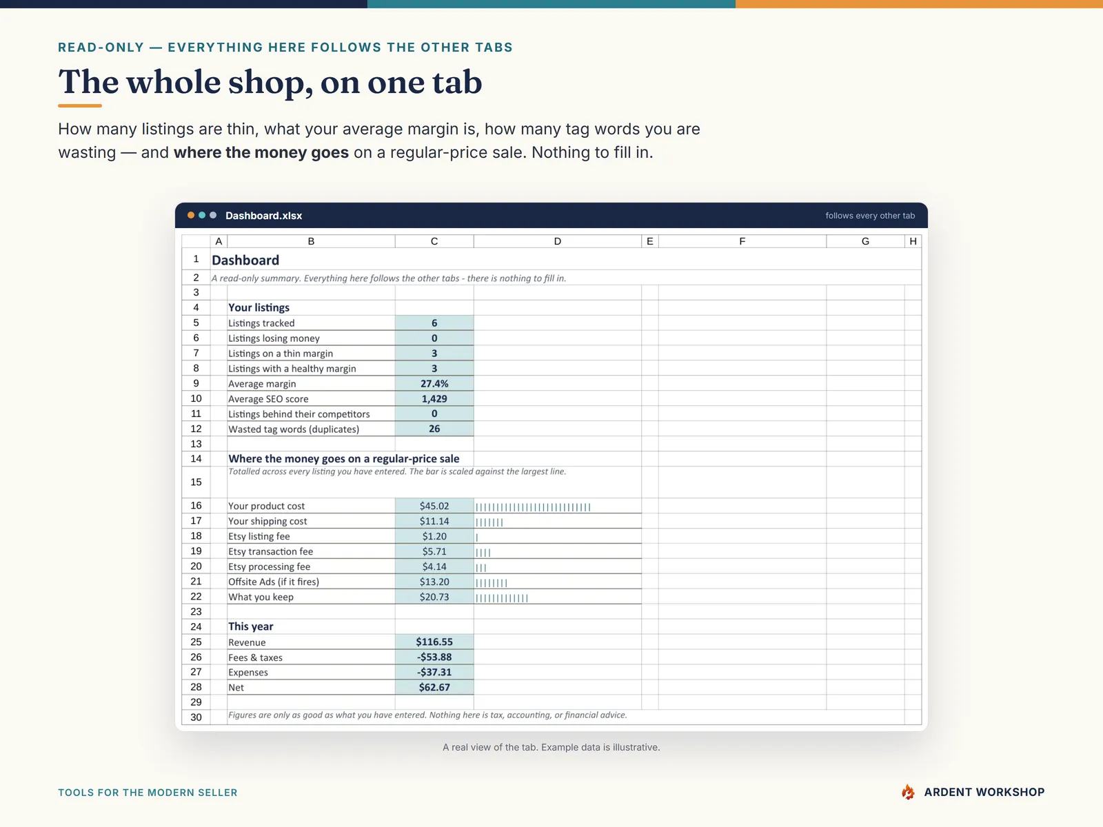Click the product cost bar in column D

[533, 507]
